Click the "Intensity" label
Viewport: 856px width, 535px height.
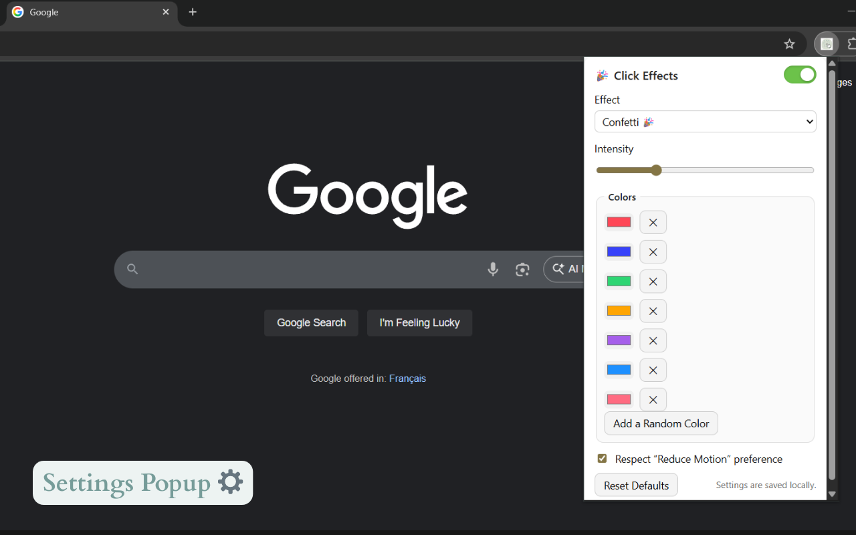click(614, 149)
